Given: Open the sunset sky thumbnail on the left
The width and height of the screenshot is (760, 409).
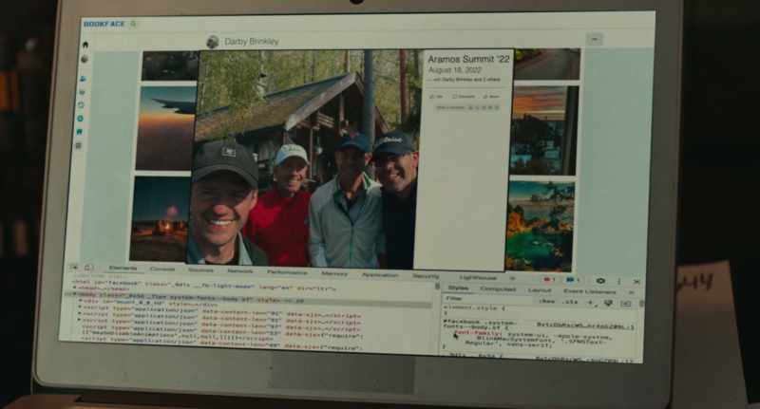Looking at the screenshot, I should click(165, 128).
